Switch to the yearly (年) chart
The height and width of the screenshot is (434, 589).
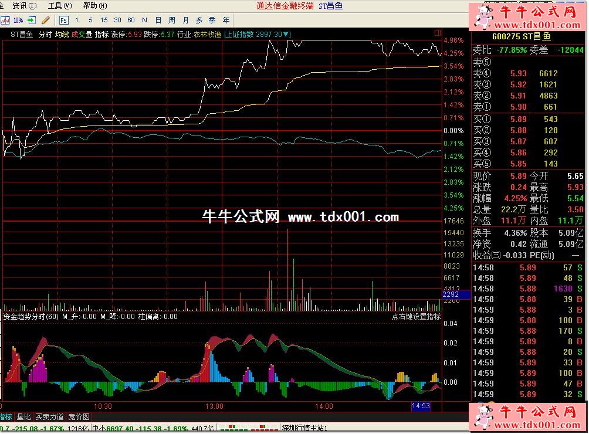click(226, 21)
